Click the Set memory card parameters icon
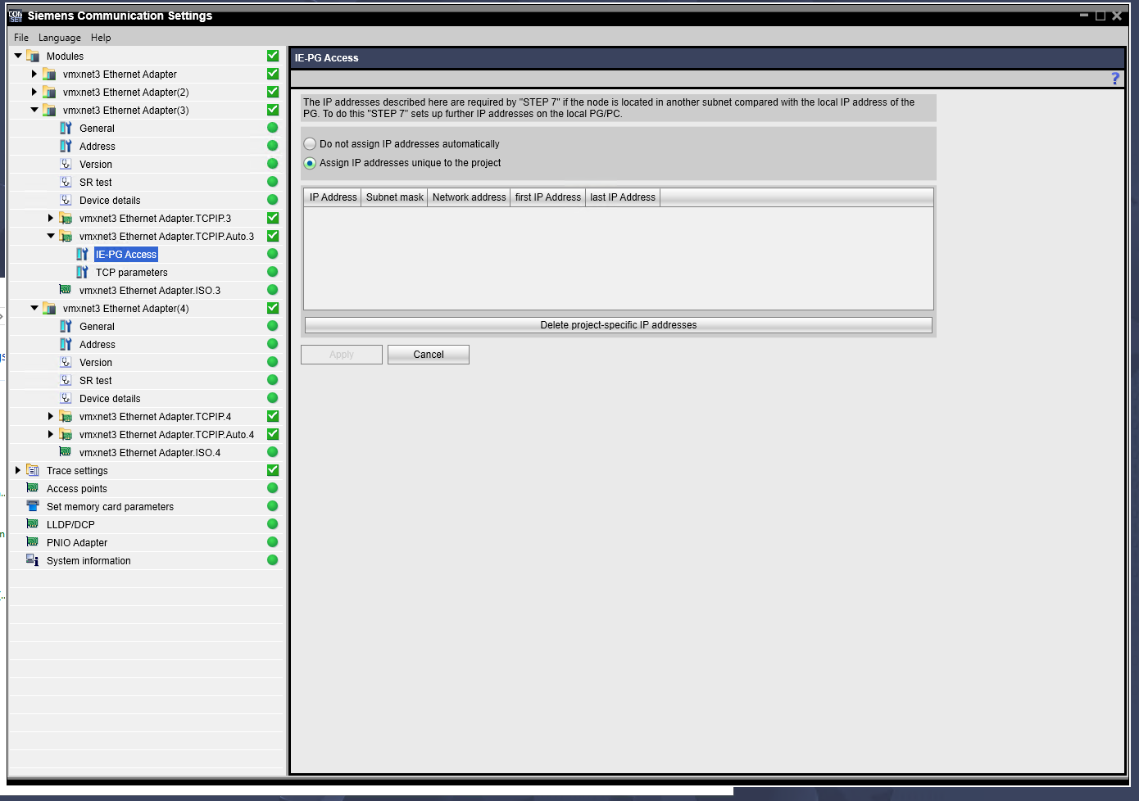The width and height of the screenshot is (1139, 801). coord(33,506)
